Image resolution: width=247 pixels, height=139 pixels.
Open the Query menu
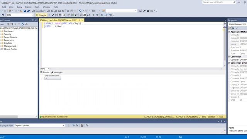19,7
